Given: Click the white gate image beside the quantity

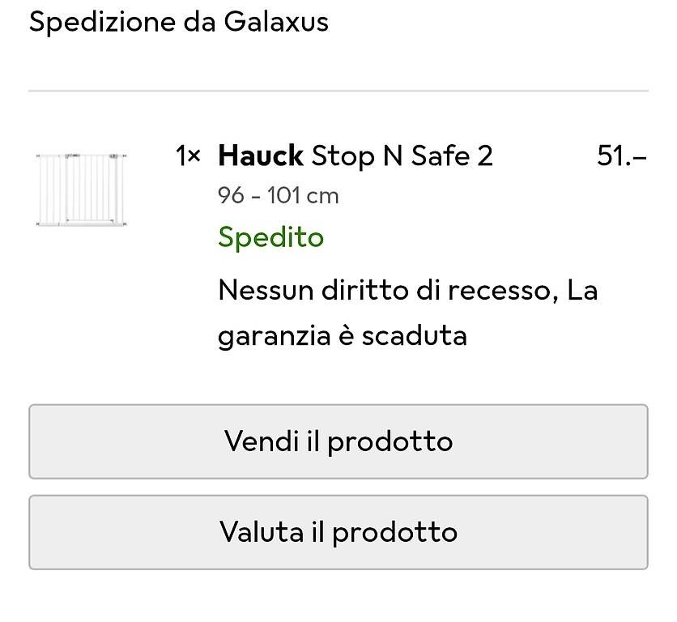Looking at the screenshot, I should [x=81, y=190].
